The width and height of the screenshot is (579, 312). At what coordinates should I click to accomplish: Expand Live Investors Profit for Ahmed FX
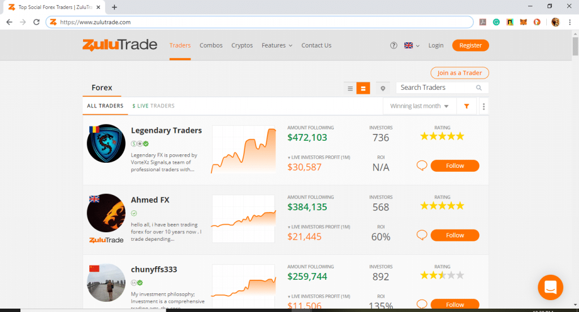(x=319, y=227)
